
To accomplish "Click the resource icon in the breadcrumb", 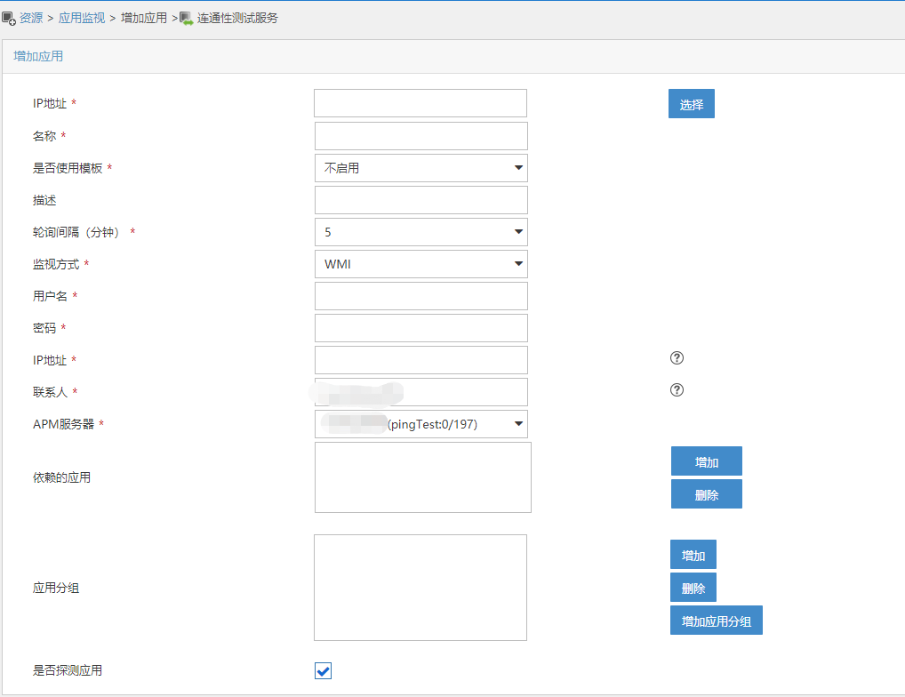I will 9,19.
